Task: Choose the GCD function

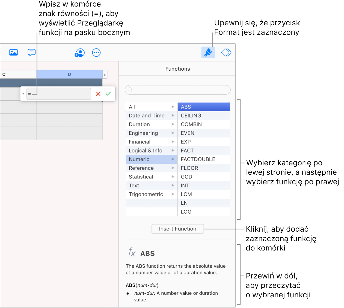Action: pyautogui.click(x=204, y=177)
